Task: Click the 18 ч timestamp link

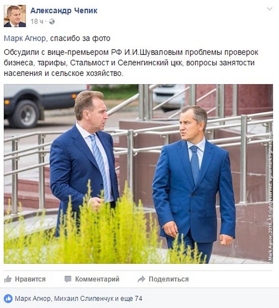Action: pos(37,22)
